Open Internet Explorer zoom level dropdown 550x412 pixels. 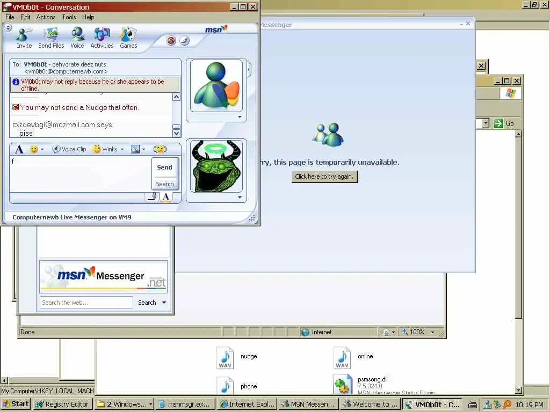click(x=432, y=332)
